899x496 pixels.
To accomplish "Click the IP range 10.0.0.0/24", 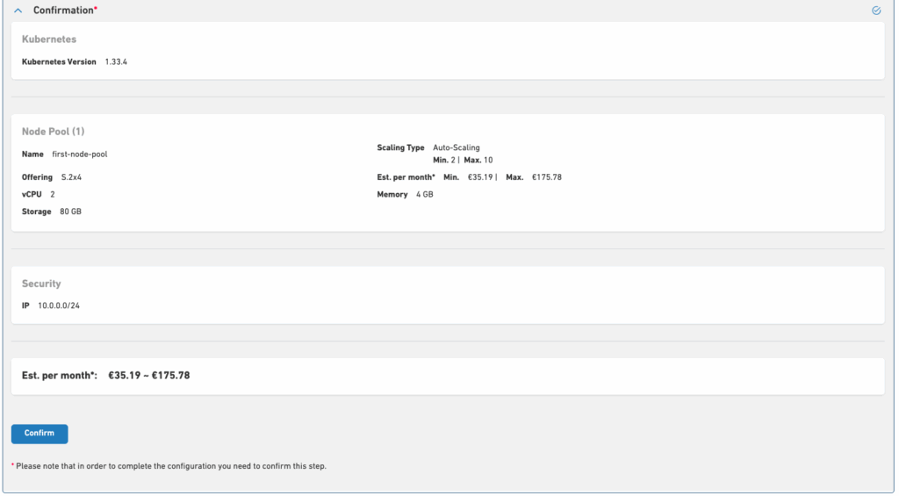I will pos(59,306).
